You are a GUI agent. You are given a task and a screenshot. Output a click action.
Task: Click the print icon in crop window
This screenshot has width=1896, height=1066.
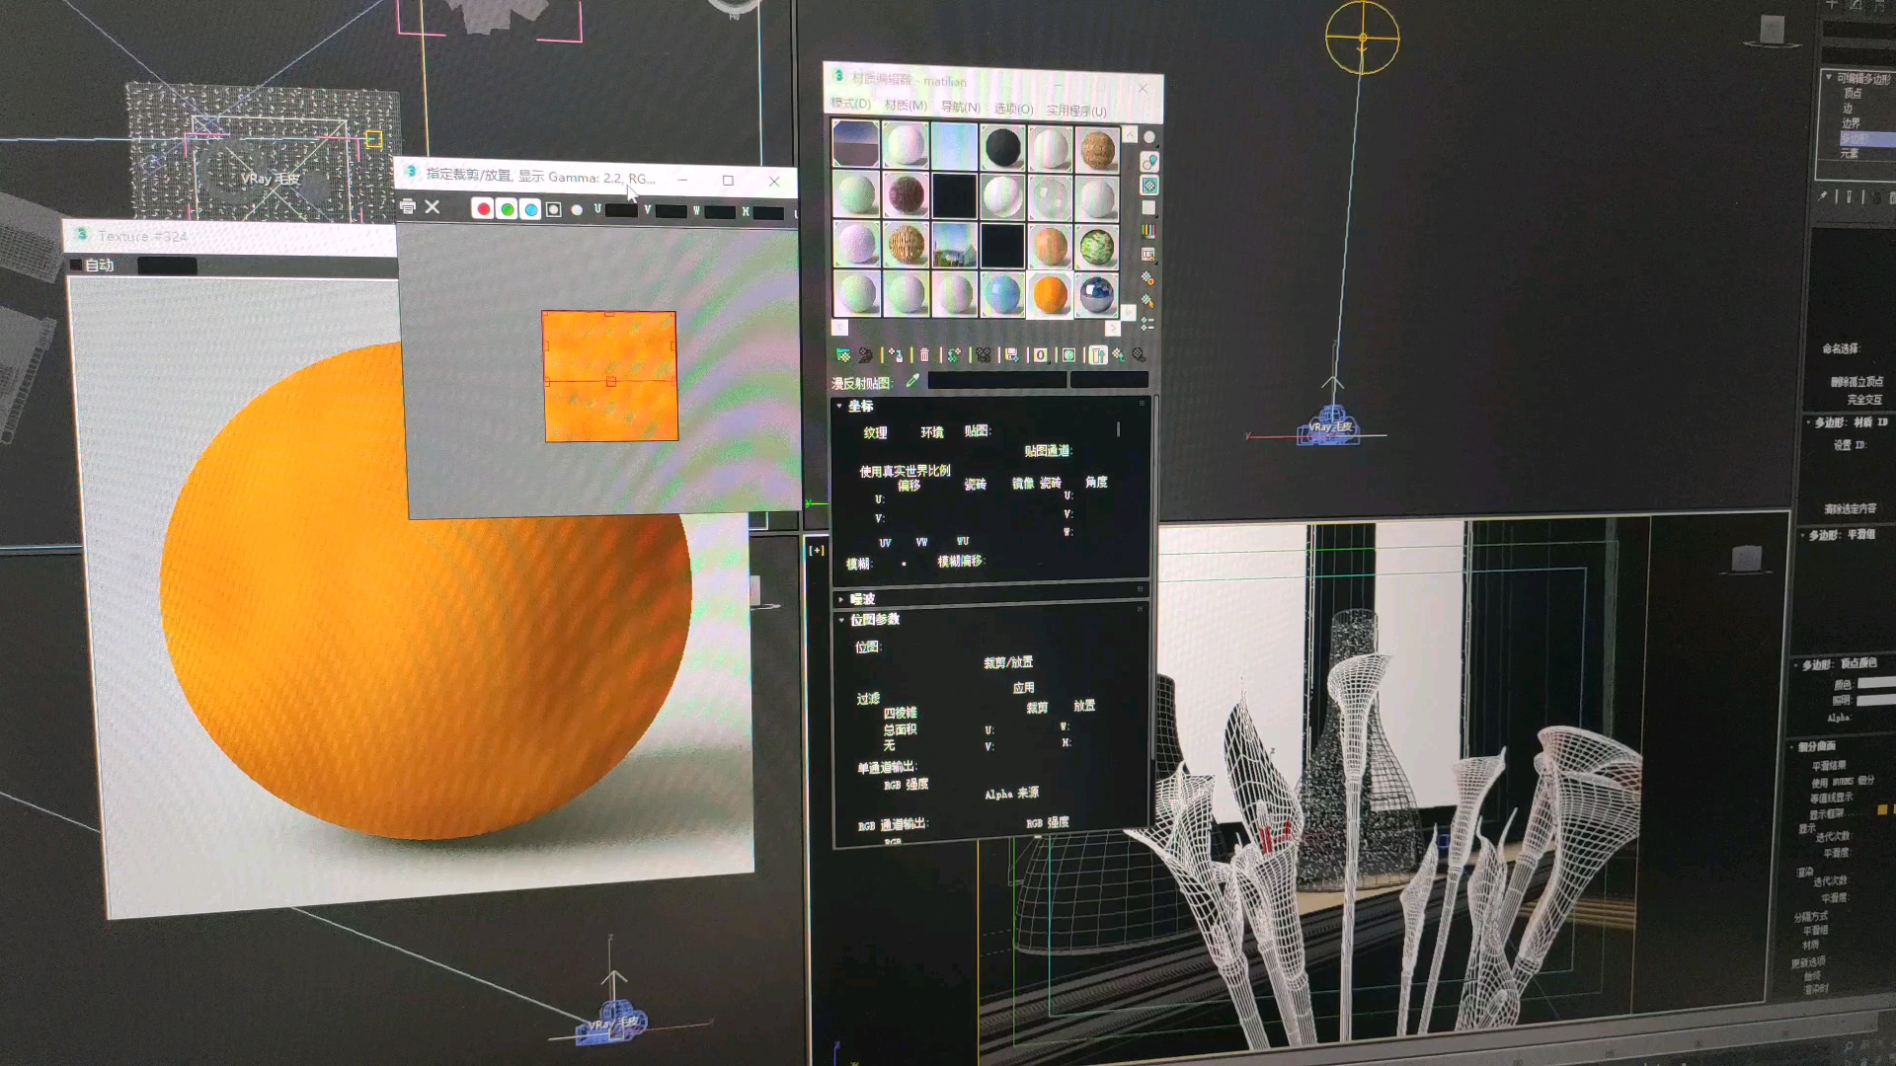click(408, 207)
